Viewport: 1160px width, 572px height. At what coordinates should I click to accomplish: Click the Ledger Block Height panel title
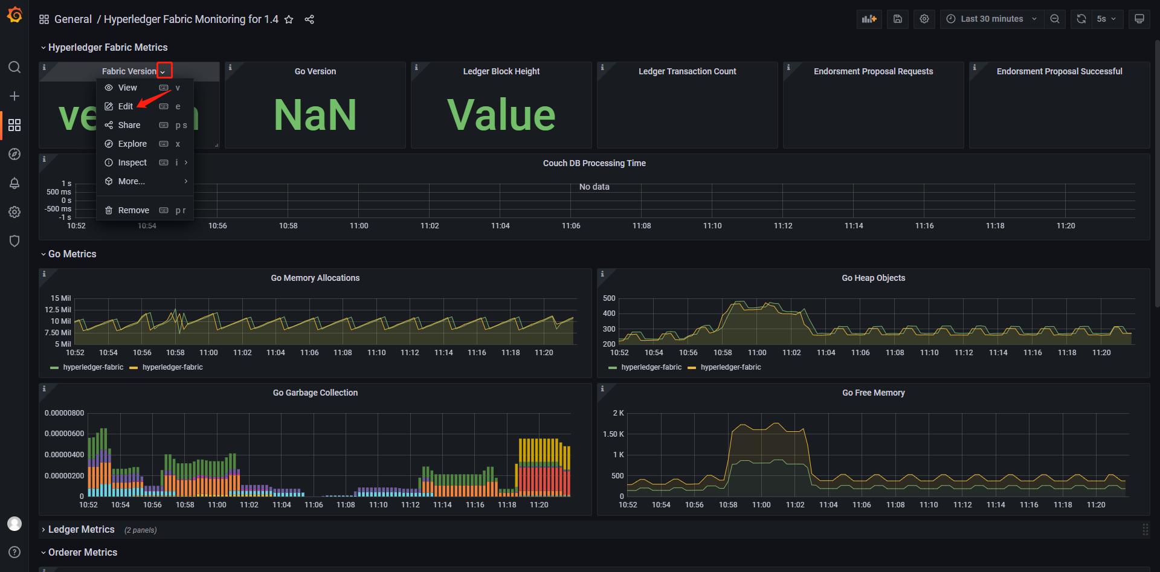[x=501, y=71]
